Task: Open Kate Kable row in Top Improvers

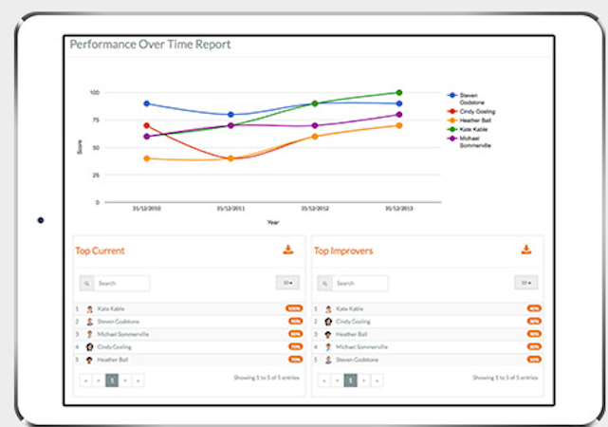Action: [x=428, y=309]
